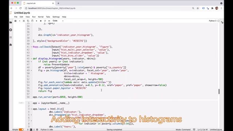This screenshot has height=131, width=233.
Task: Open browser extensions puzzle icon
Action: tap(212, 8)
